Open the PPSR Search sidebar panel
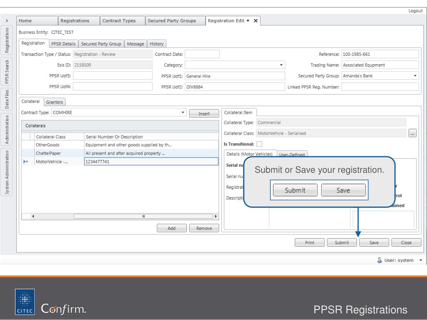Screen dimensions: 427x320 [7, 72]
